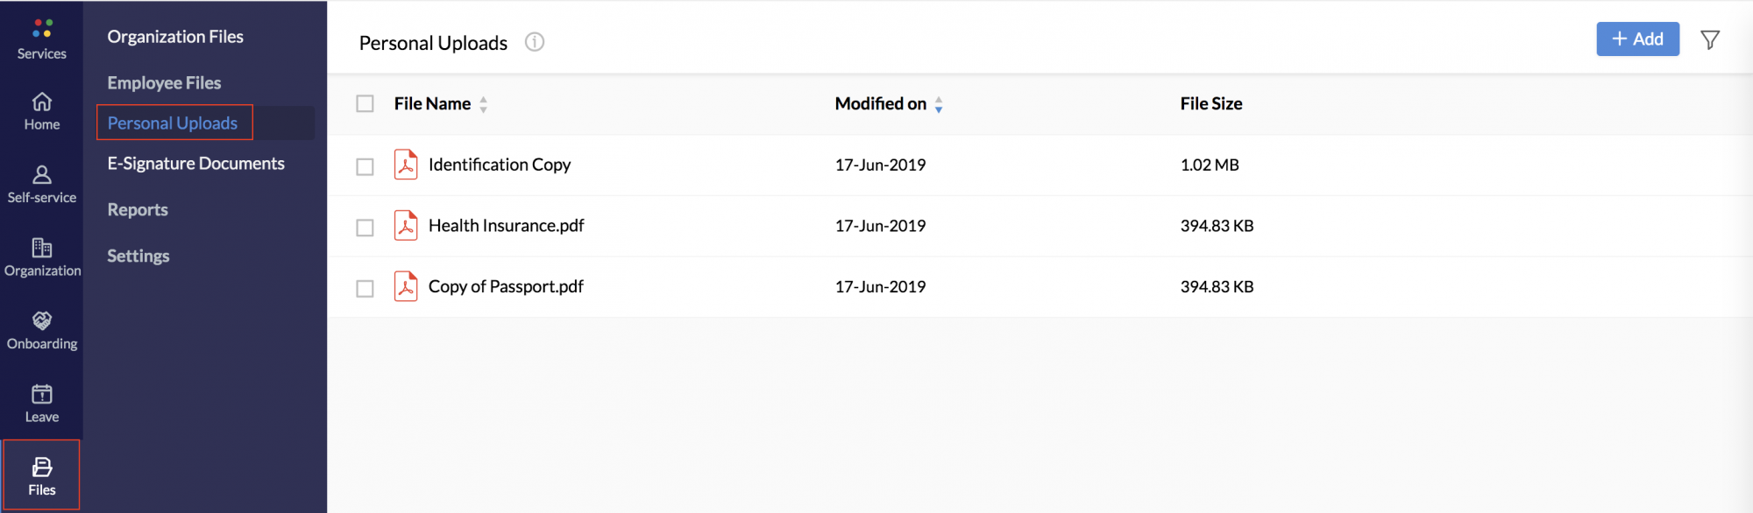This screenshot has height=513, width=1753.
Task: Click the Add button
Action: (1637, 39)
